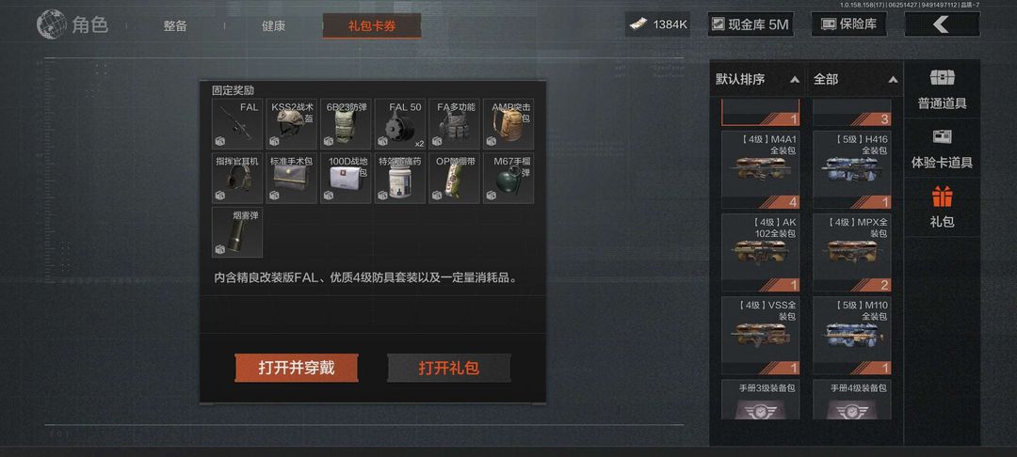Click the 打开并穿戴 button
Screen dimensions: 1017x457
pos(297,368)
